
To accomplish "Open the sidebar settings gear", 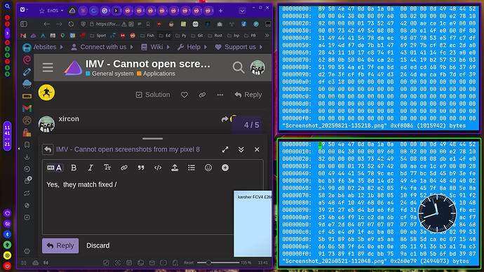I will (27, 252).
